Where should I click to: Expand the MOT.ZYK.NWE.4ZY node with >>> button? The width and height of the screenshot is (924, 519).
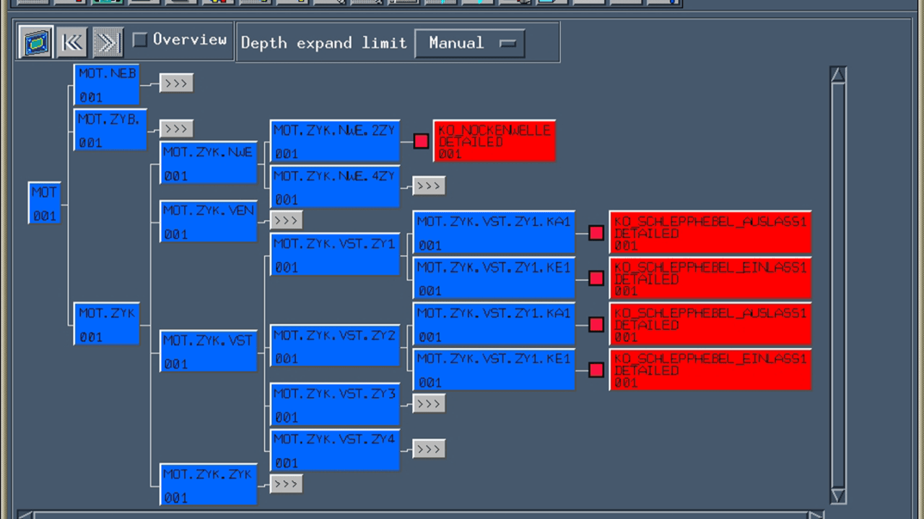[428, 186]
